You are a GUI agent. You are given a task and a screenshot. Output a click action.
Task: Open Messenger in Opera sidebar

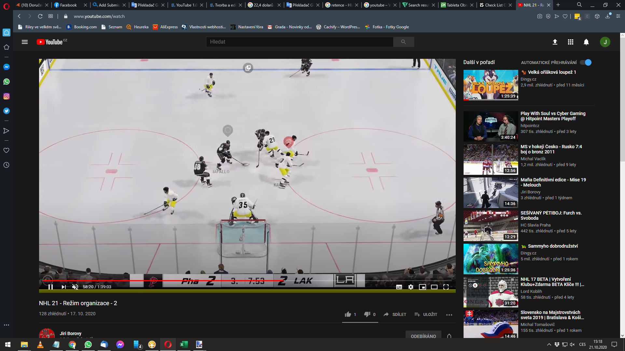point(6,67)
